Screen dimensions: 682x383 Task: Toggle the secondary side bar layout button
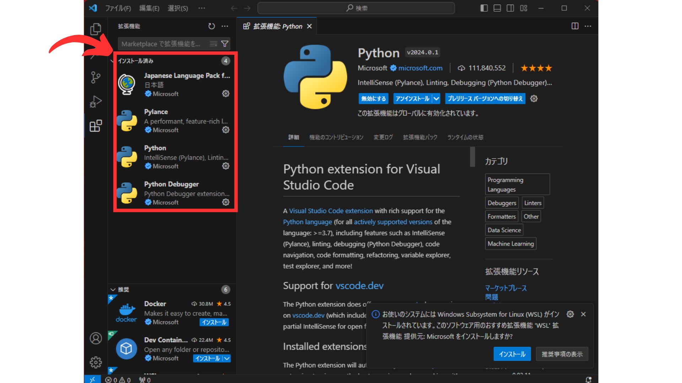pyautogui.click(x=510, y=8)
